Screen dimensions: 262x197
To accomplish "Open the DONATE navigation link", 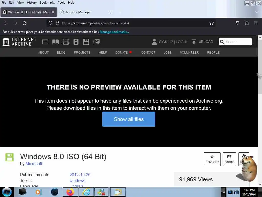I will click(x=124, y=52).
